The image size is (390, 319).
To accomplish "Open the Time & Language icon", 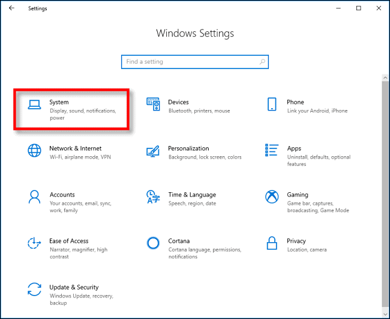I will click(153, 196).
